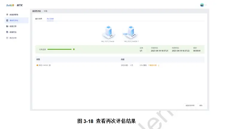Image resolution: width=226 pixels, height=129 pixels.
Task: Click the evaluation task row name
Action: (45, 65)
